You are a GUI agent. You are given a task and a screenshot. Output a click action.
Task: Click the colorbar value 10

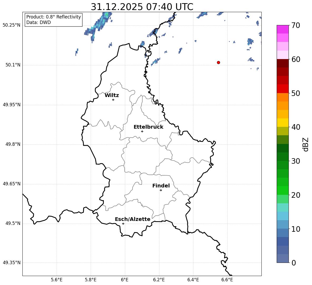[x=296, y=229]
